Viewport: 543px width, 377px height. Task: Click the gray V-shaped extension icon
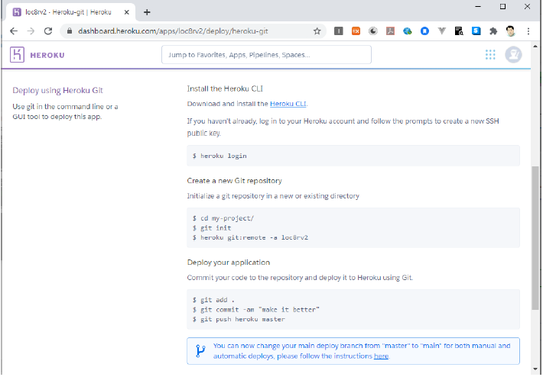pos(441,31)
